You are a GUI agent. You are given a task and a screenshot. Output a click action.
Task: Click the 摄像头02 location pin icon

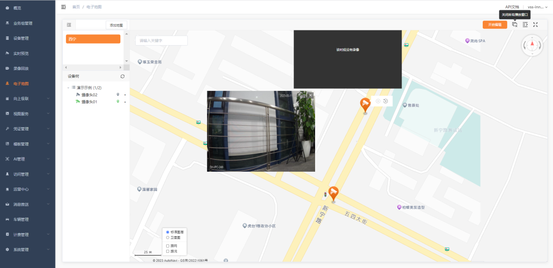tap(118, 95)
